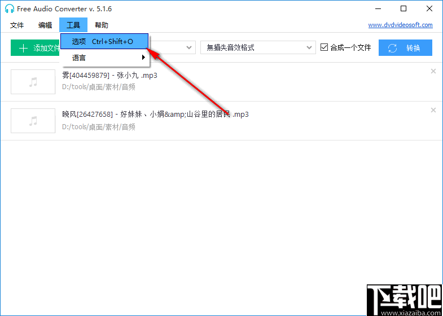Maximize the Free Audio Converter window

403,9
